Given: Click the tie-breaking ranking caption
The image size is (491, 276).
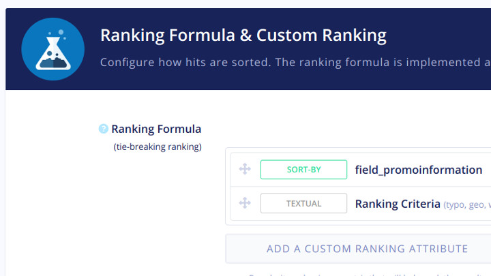Looking at the screenshot, I should pyautogui.click(x=158, y=147).
